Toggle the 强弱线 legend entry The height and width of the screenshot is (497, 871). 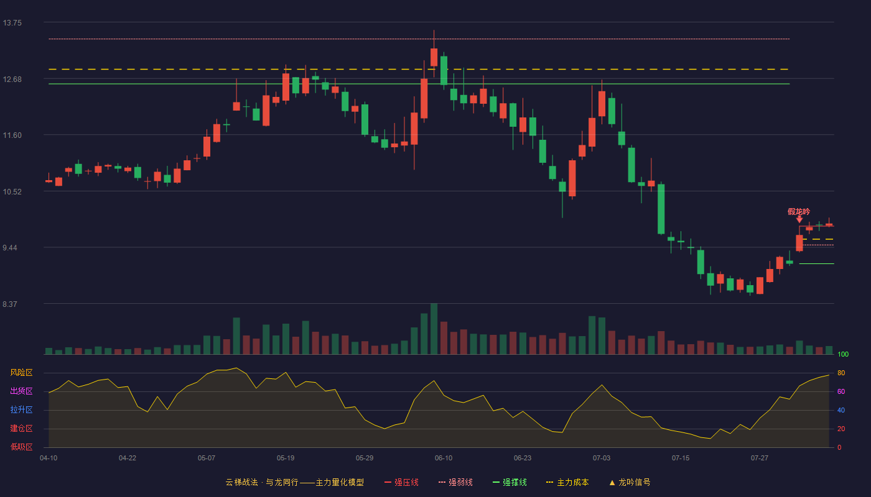coord(455,482)
